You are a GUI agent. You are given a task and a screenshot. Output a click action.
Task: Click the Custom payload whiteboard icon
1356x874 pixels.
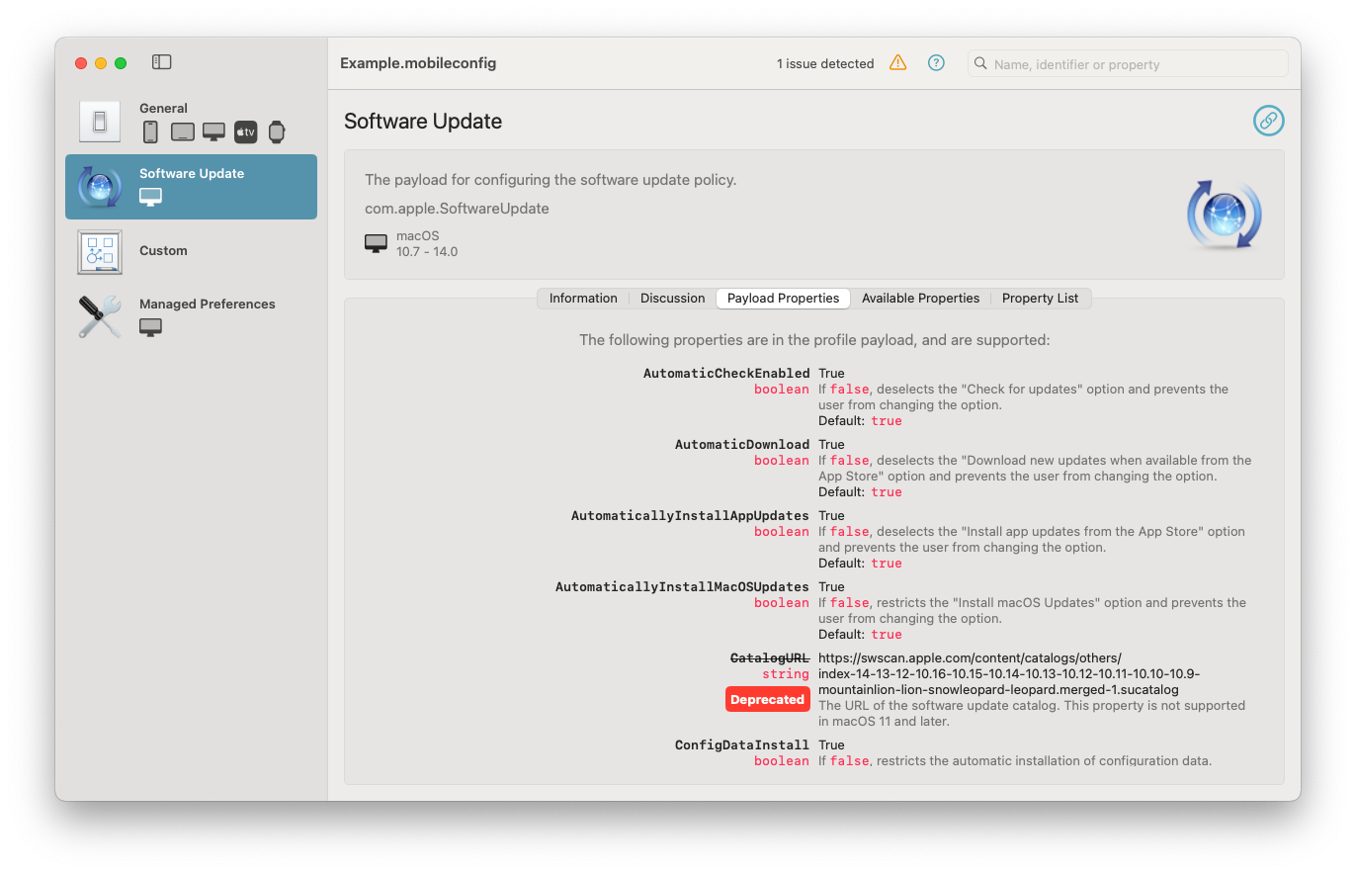100,252
